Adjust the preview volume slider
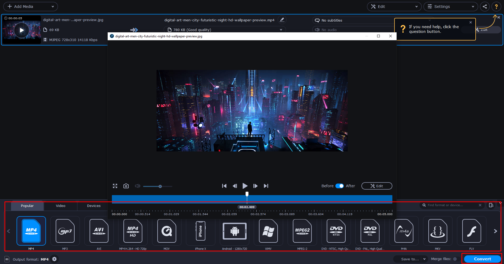Screen dimensions: 504x264 pos(160,186)
